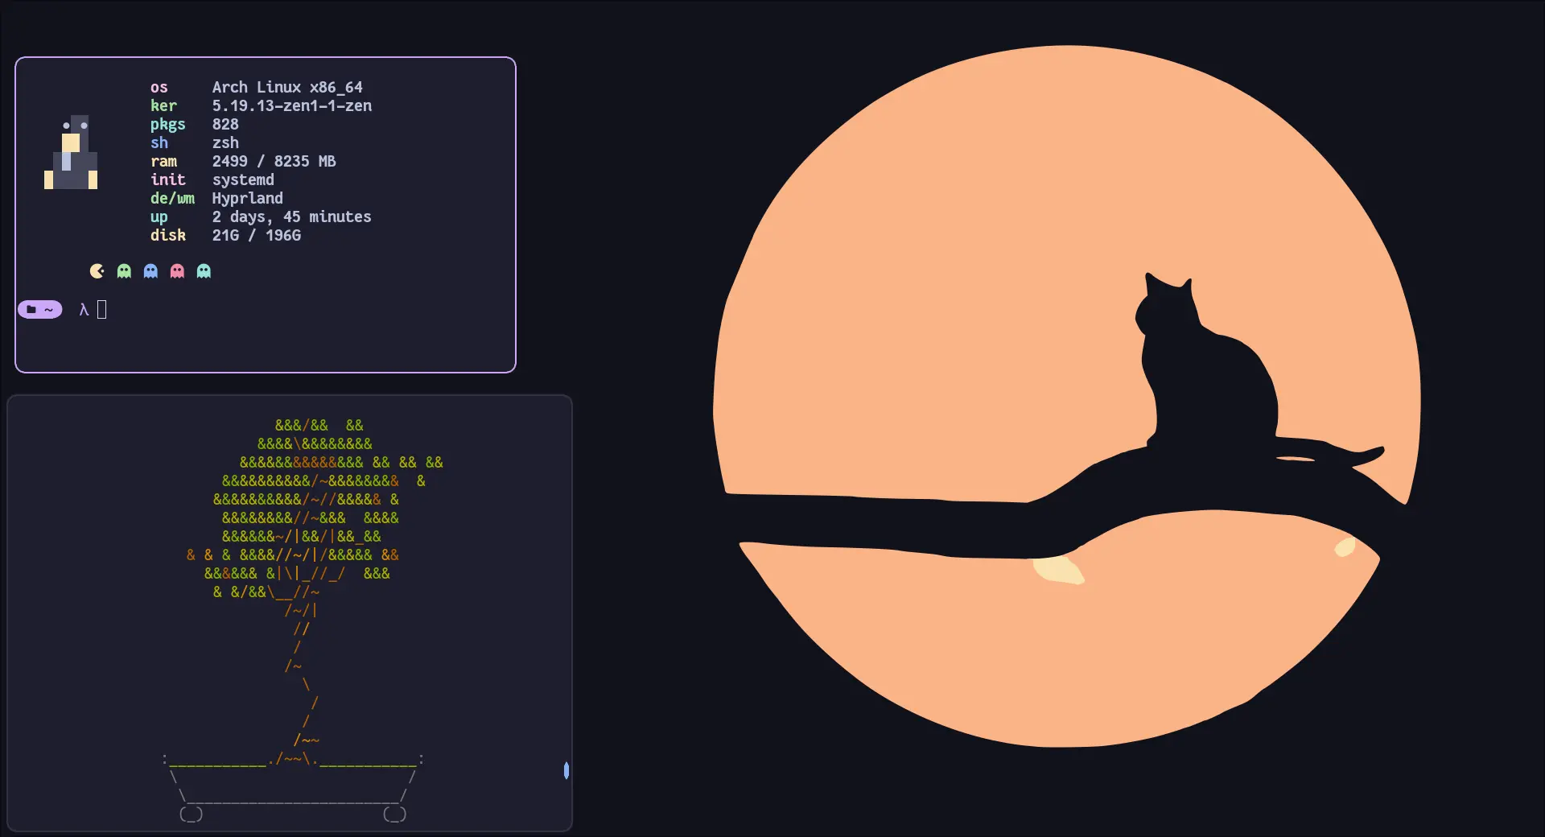Click the kernel version '5.19.13-zen1-1-zen'

pyautogui.click(x=291, y=105)
